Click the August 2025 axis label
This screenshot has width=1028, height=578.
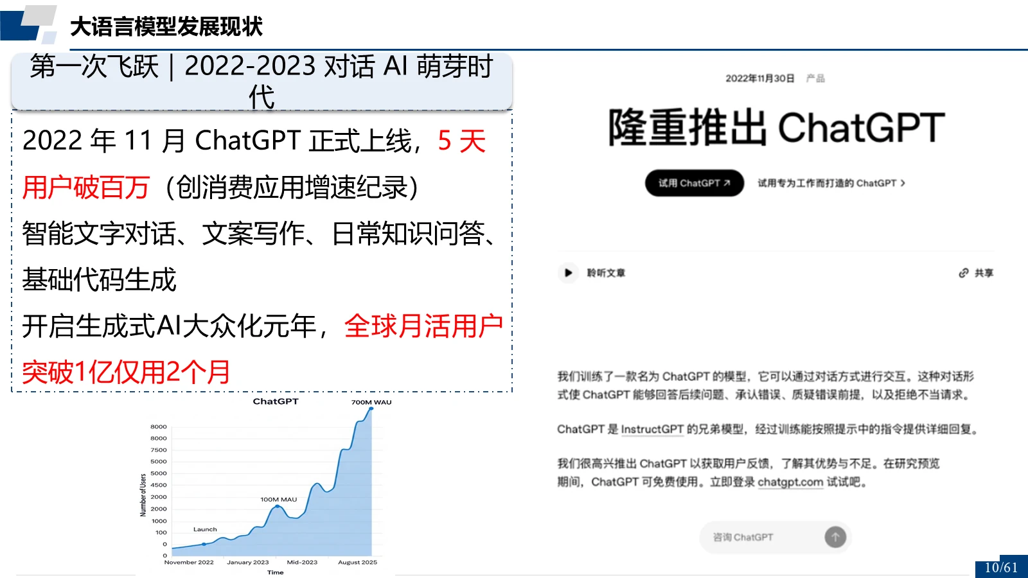coord(358,562)
